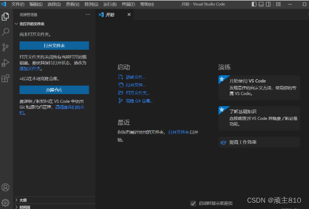Open the Explorer view in the activity bar
Screen dimensions: 309x209
(5, 16)
